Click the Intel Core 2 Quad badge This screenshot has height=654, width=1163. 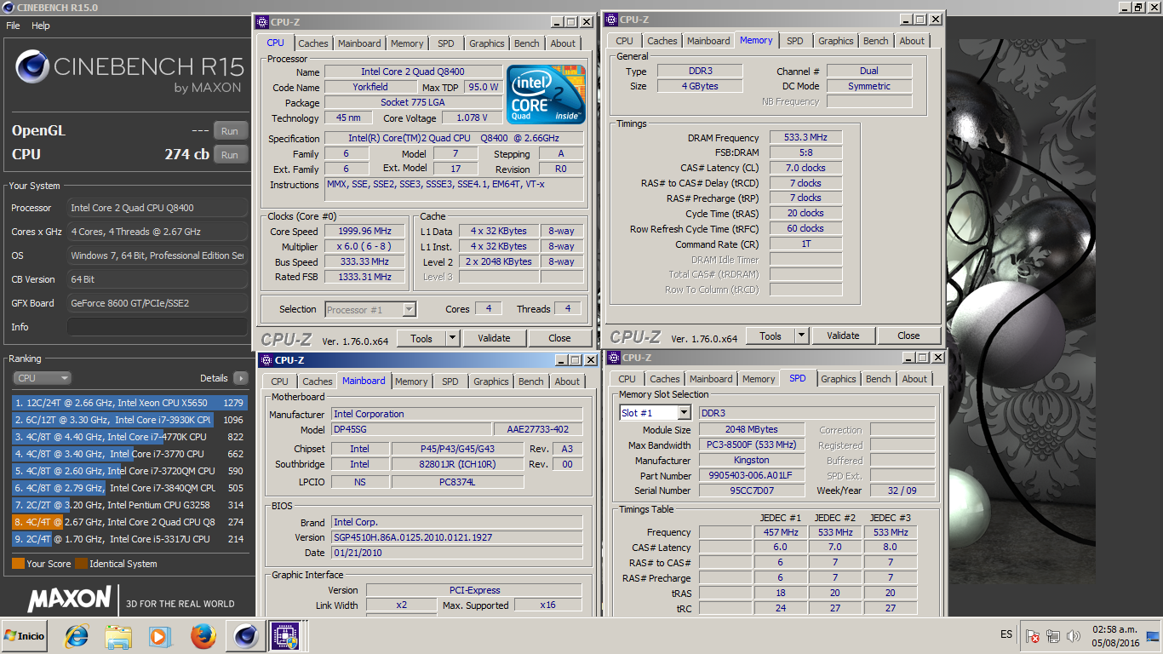(546, 94)
